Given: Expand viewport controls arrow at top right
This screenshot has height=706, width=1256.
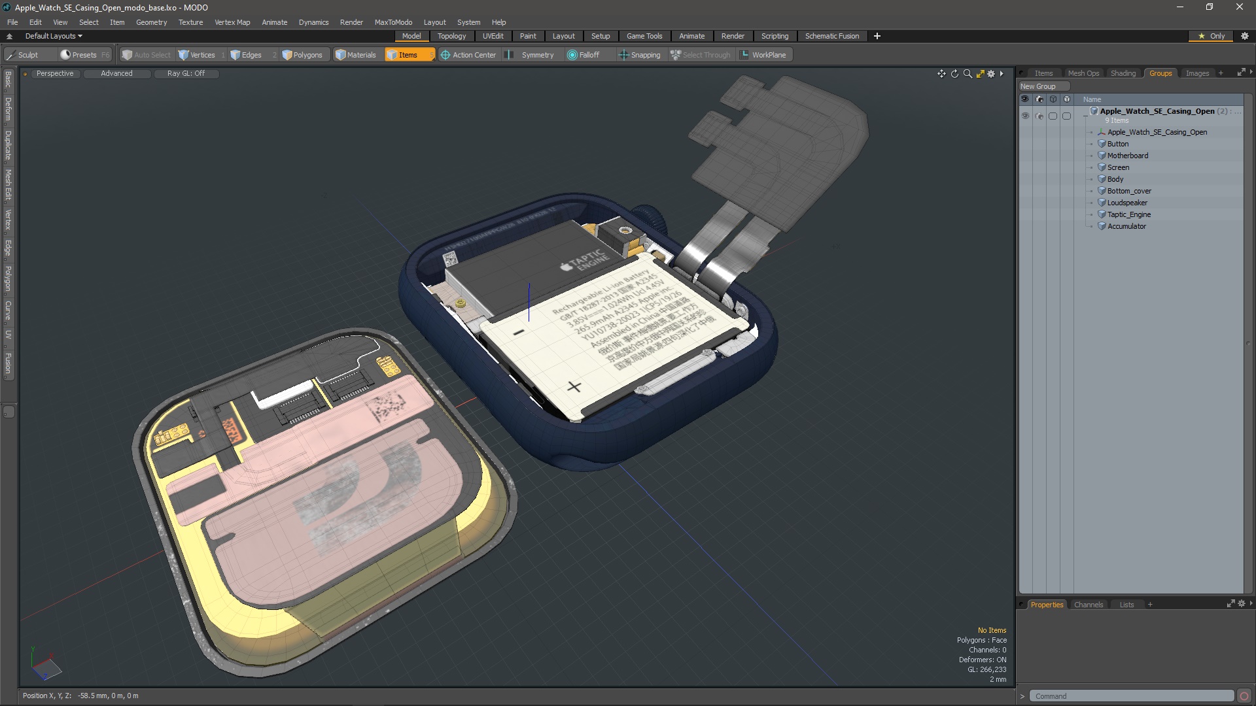Looking at the screenshot, I should (x=1002, y=74).
